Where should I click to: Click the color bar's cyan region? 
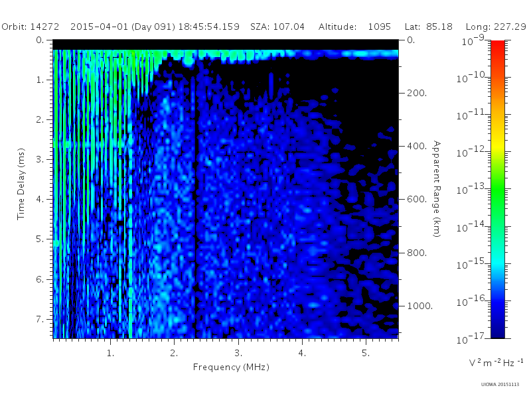tap(497, 262)
